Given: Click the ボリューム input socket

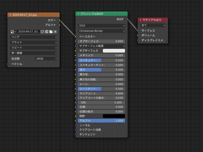Looking at the screenshot, I should click(x=137, y=35).
